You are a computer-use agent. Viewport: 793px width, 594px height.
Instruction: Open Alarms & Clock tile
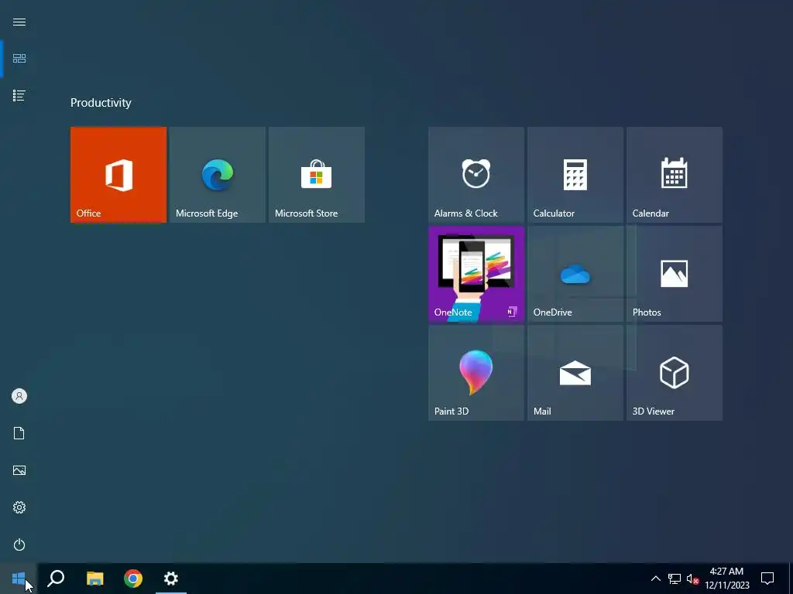click(x=476, y=175)
